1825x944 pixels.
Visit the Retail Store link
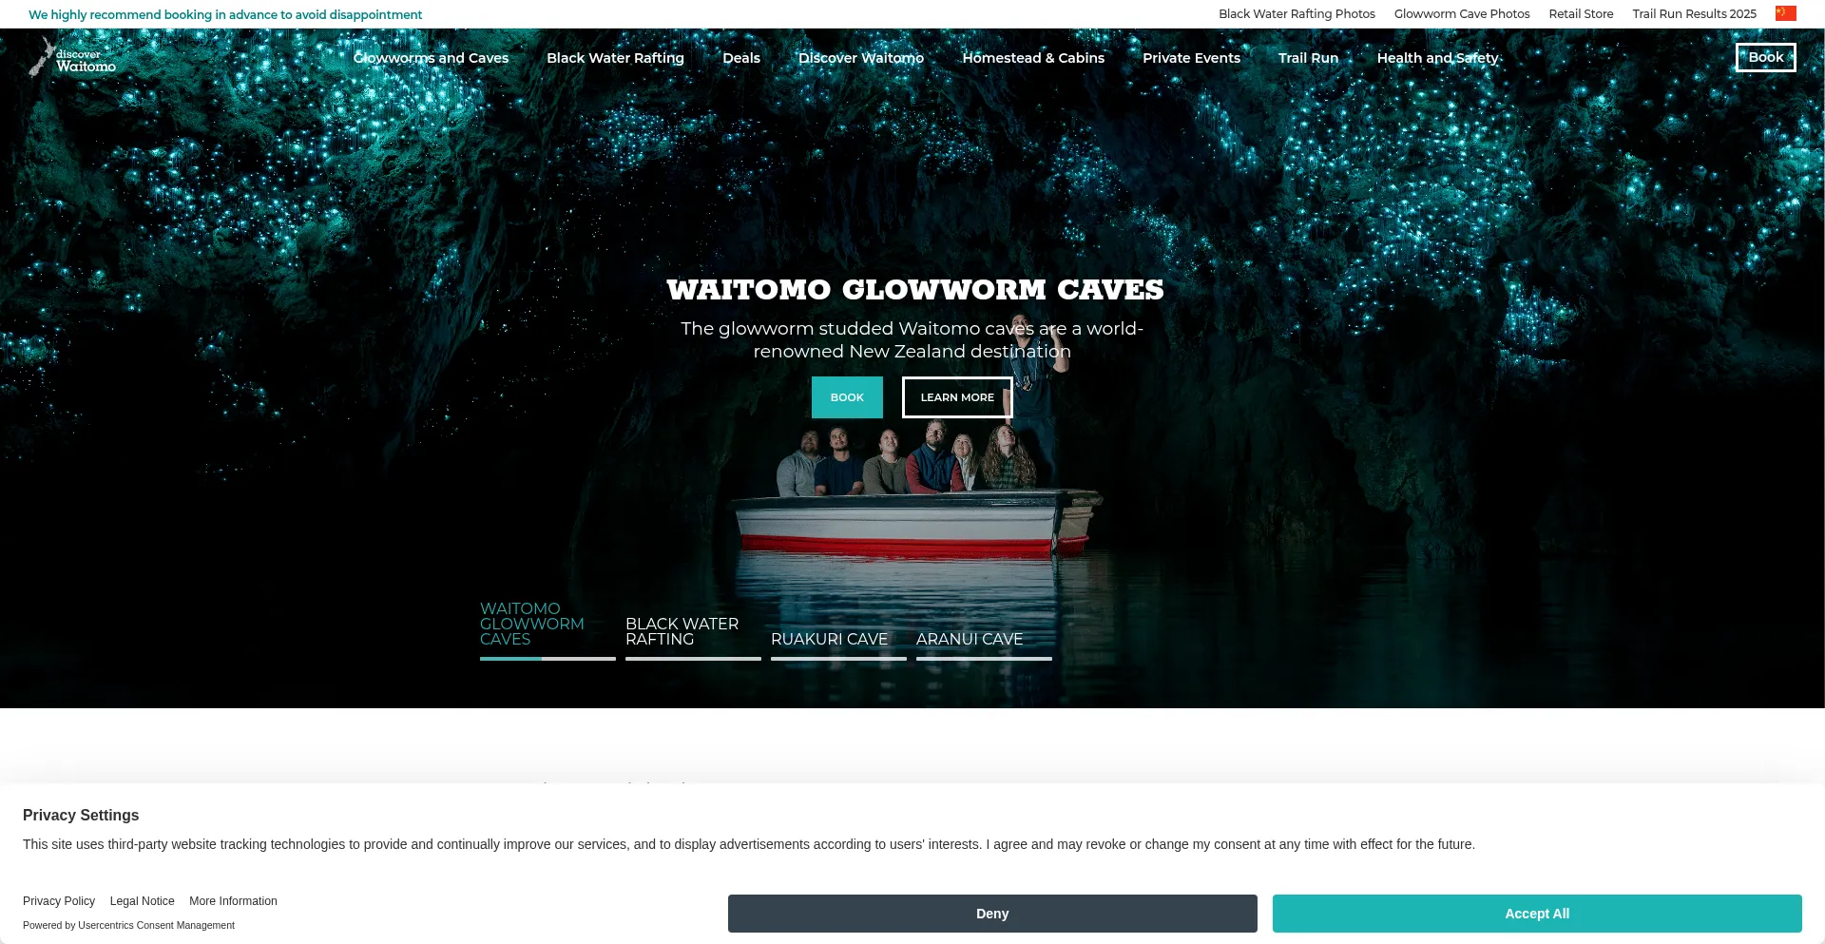[1581, 14]
